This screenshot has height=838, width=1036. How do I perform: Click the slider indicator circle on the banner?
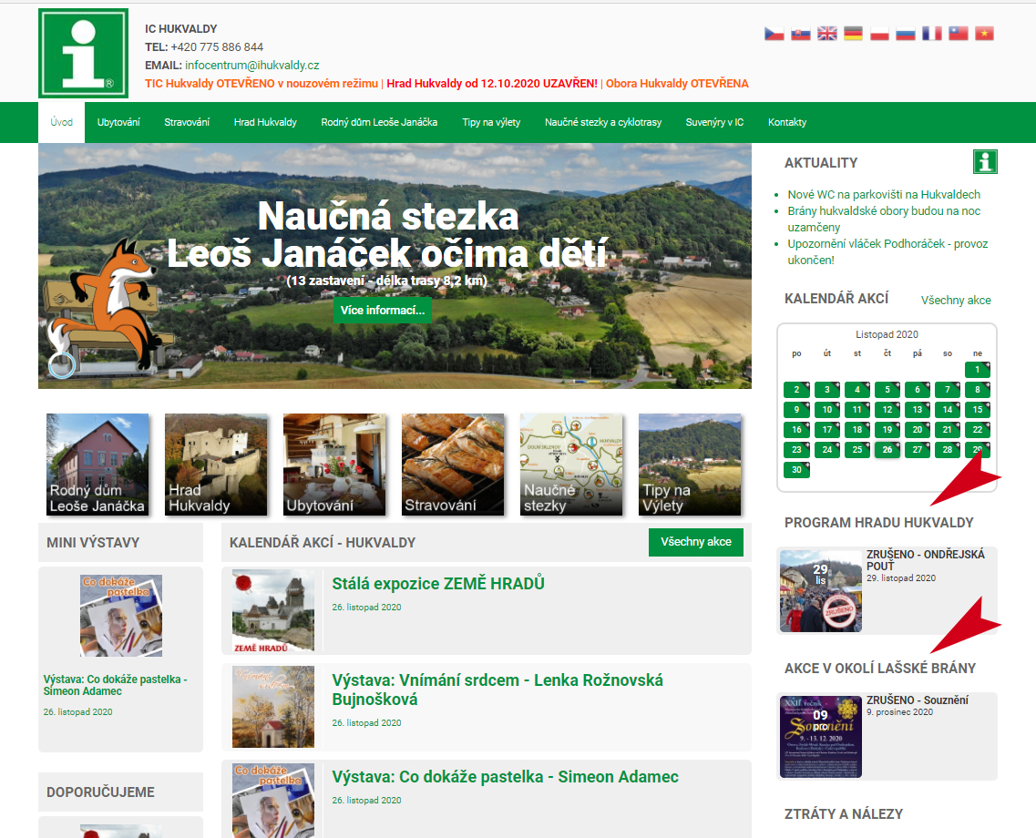coord(62,364)
